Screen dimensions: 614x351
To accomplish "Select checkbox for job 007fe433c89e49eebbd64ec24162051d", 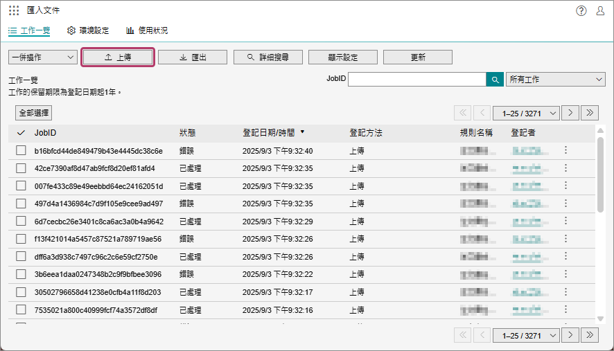I will 21,186.
